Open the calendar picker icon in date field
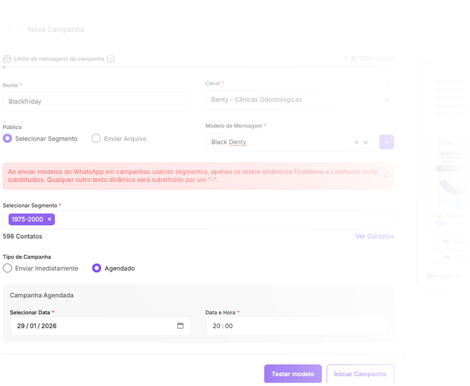Viewport: 470px width, 386px height. point(180,326)
